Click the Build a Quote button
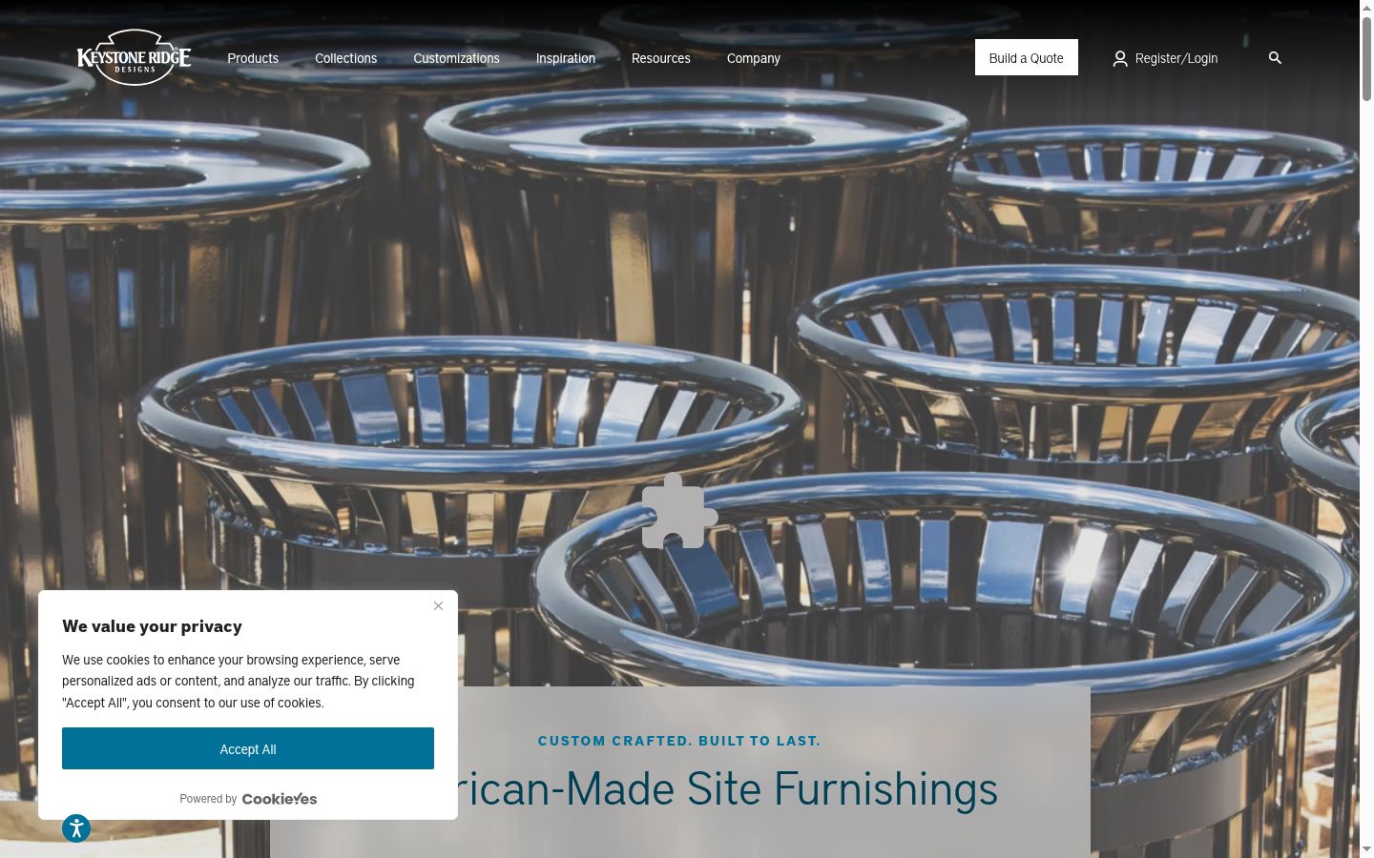1374x858 pixels. click(1027, 57)
